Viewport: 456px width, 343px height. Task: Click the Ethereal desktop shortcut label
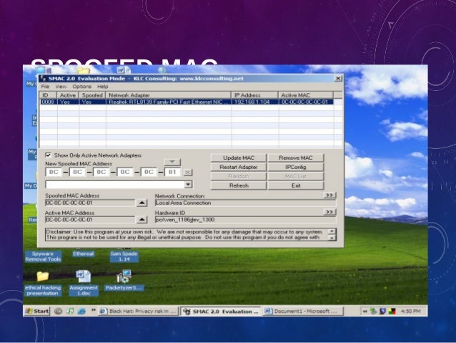point(83,253)
